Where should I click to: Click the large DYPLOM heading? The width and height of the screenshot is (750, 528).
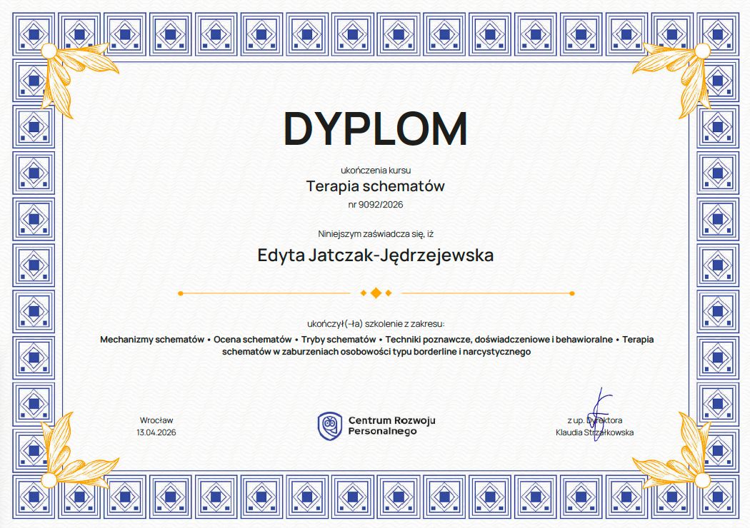click(x=376, y=128)
